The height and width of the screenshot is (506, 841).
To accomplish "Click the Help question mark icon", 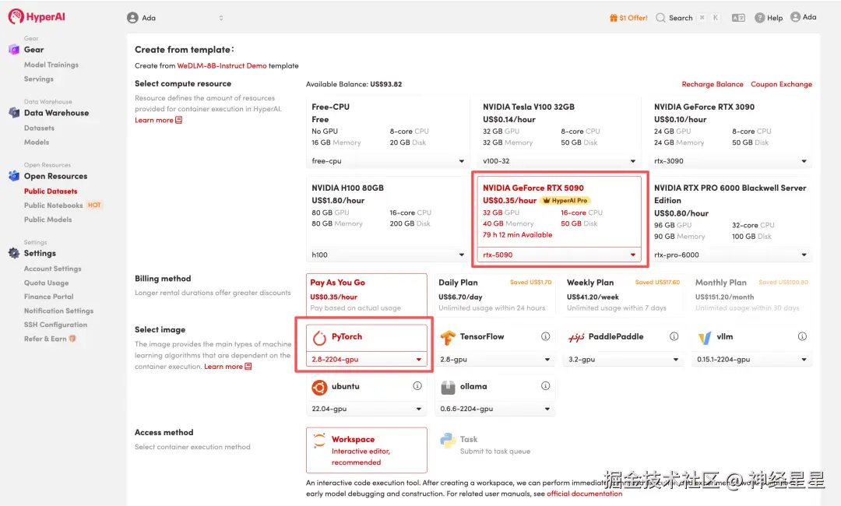I will click(x=759, y=18).
